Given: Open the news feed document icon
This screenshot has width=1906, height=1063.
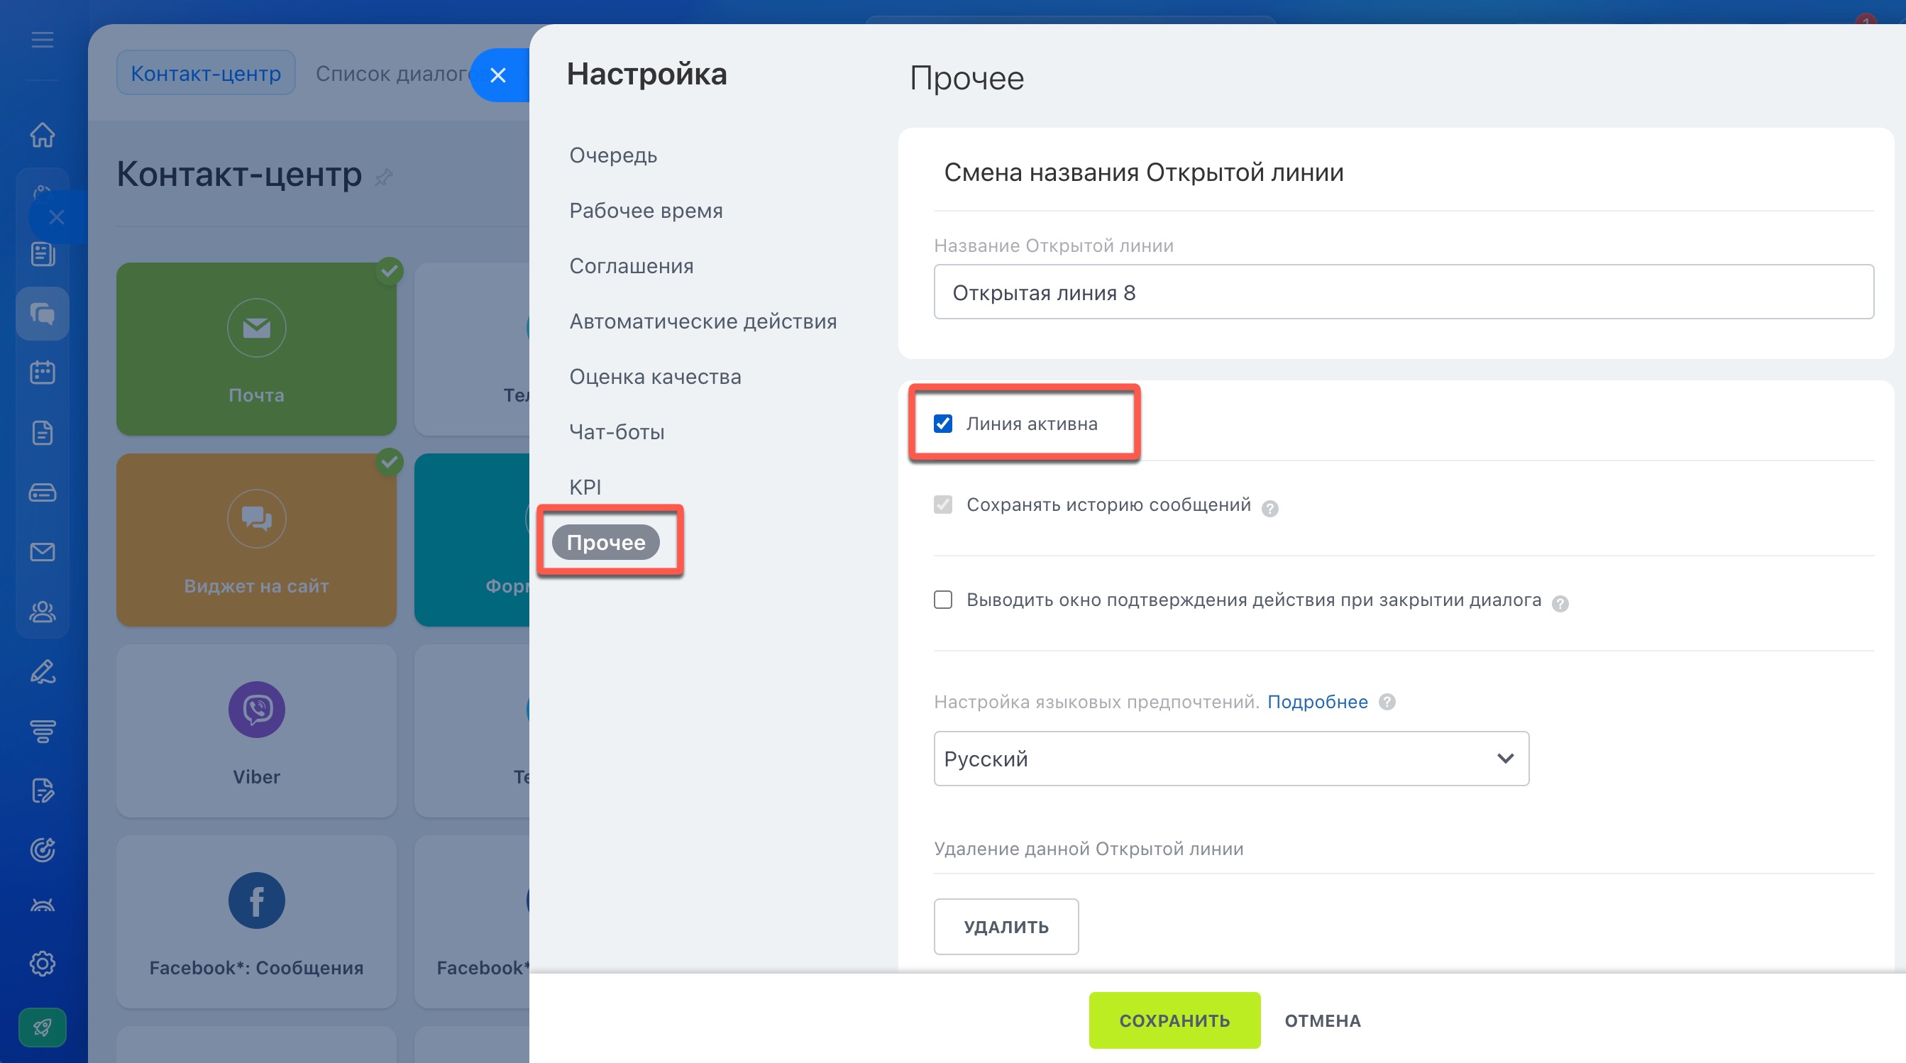Looking at the screenshot, I should coord(42,254).
